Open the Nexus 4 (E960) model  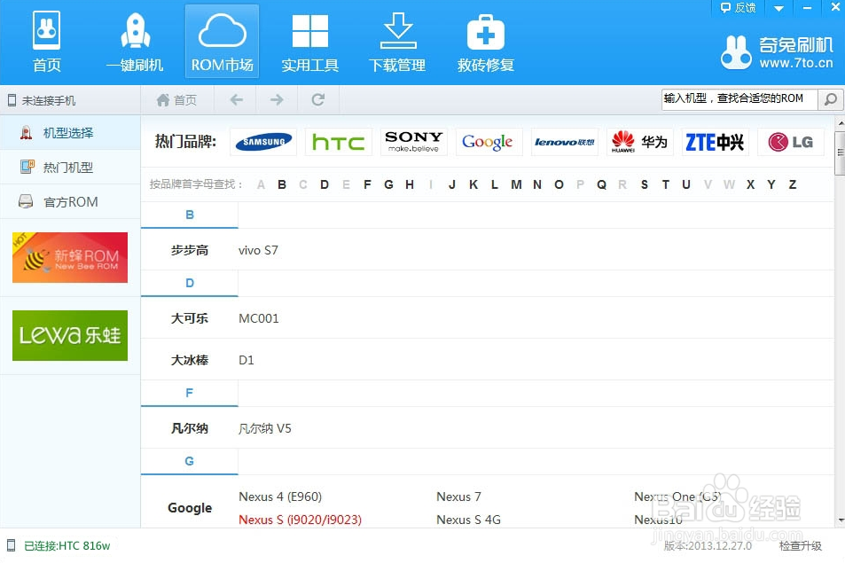(x=280, y=497)
